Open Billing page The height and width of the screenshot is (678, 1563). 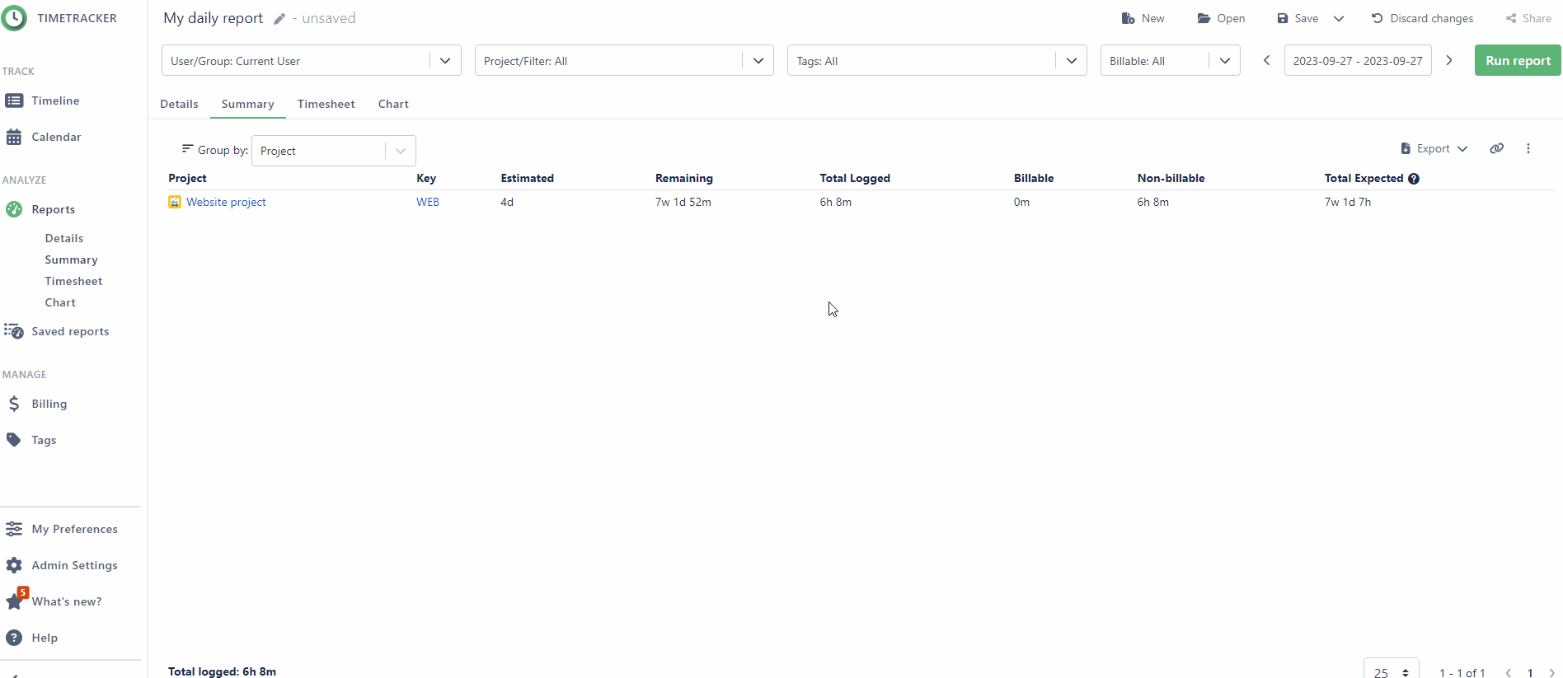[49, 404]
